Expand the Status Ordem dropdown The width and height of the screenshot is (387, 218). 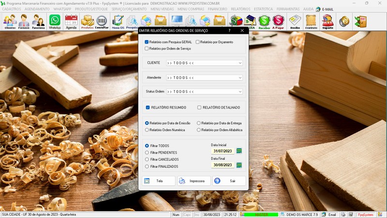pyautogui.click(x=240, y=92)
